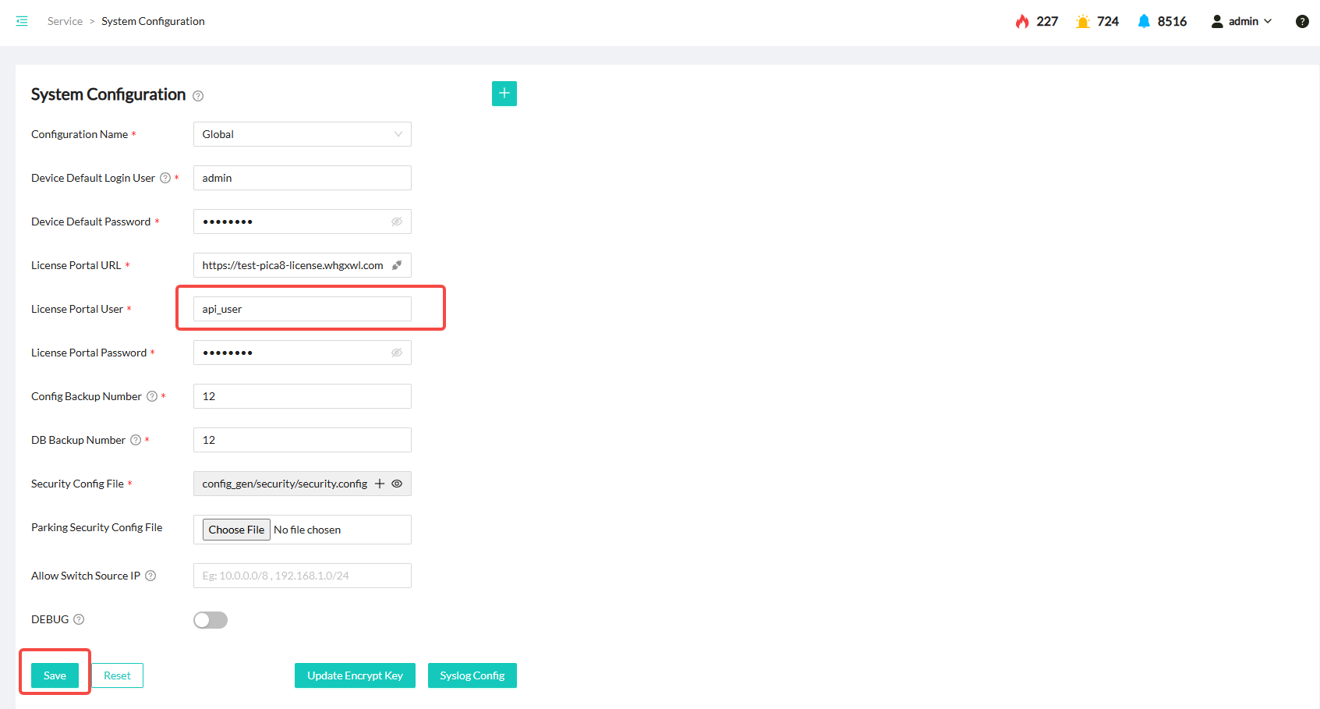View Security Config File eye icon

tap(397, 484)
